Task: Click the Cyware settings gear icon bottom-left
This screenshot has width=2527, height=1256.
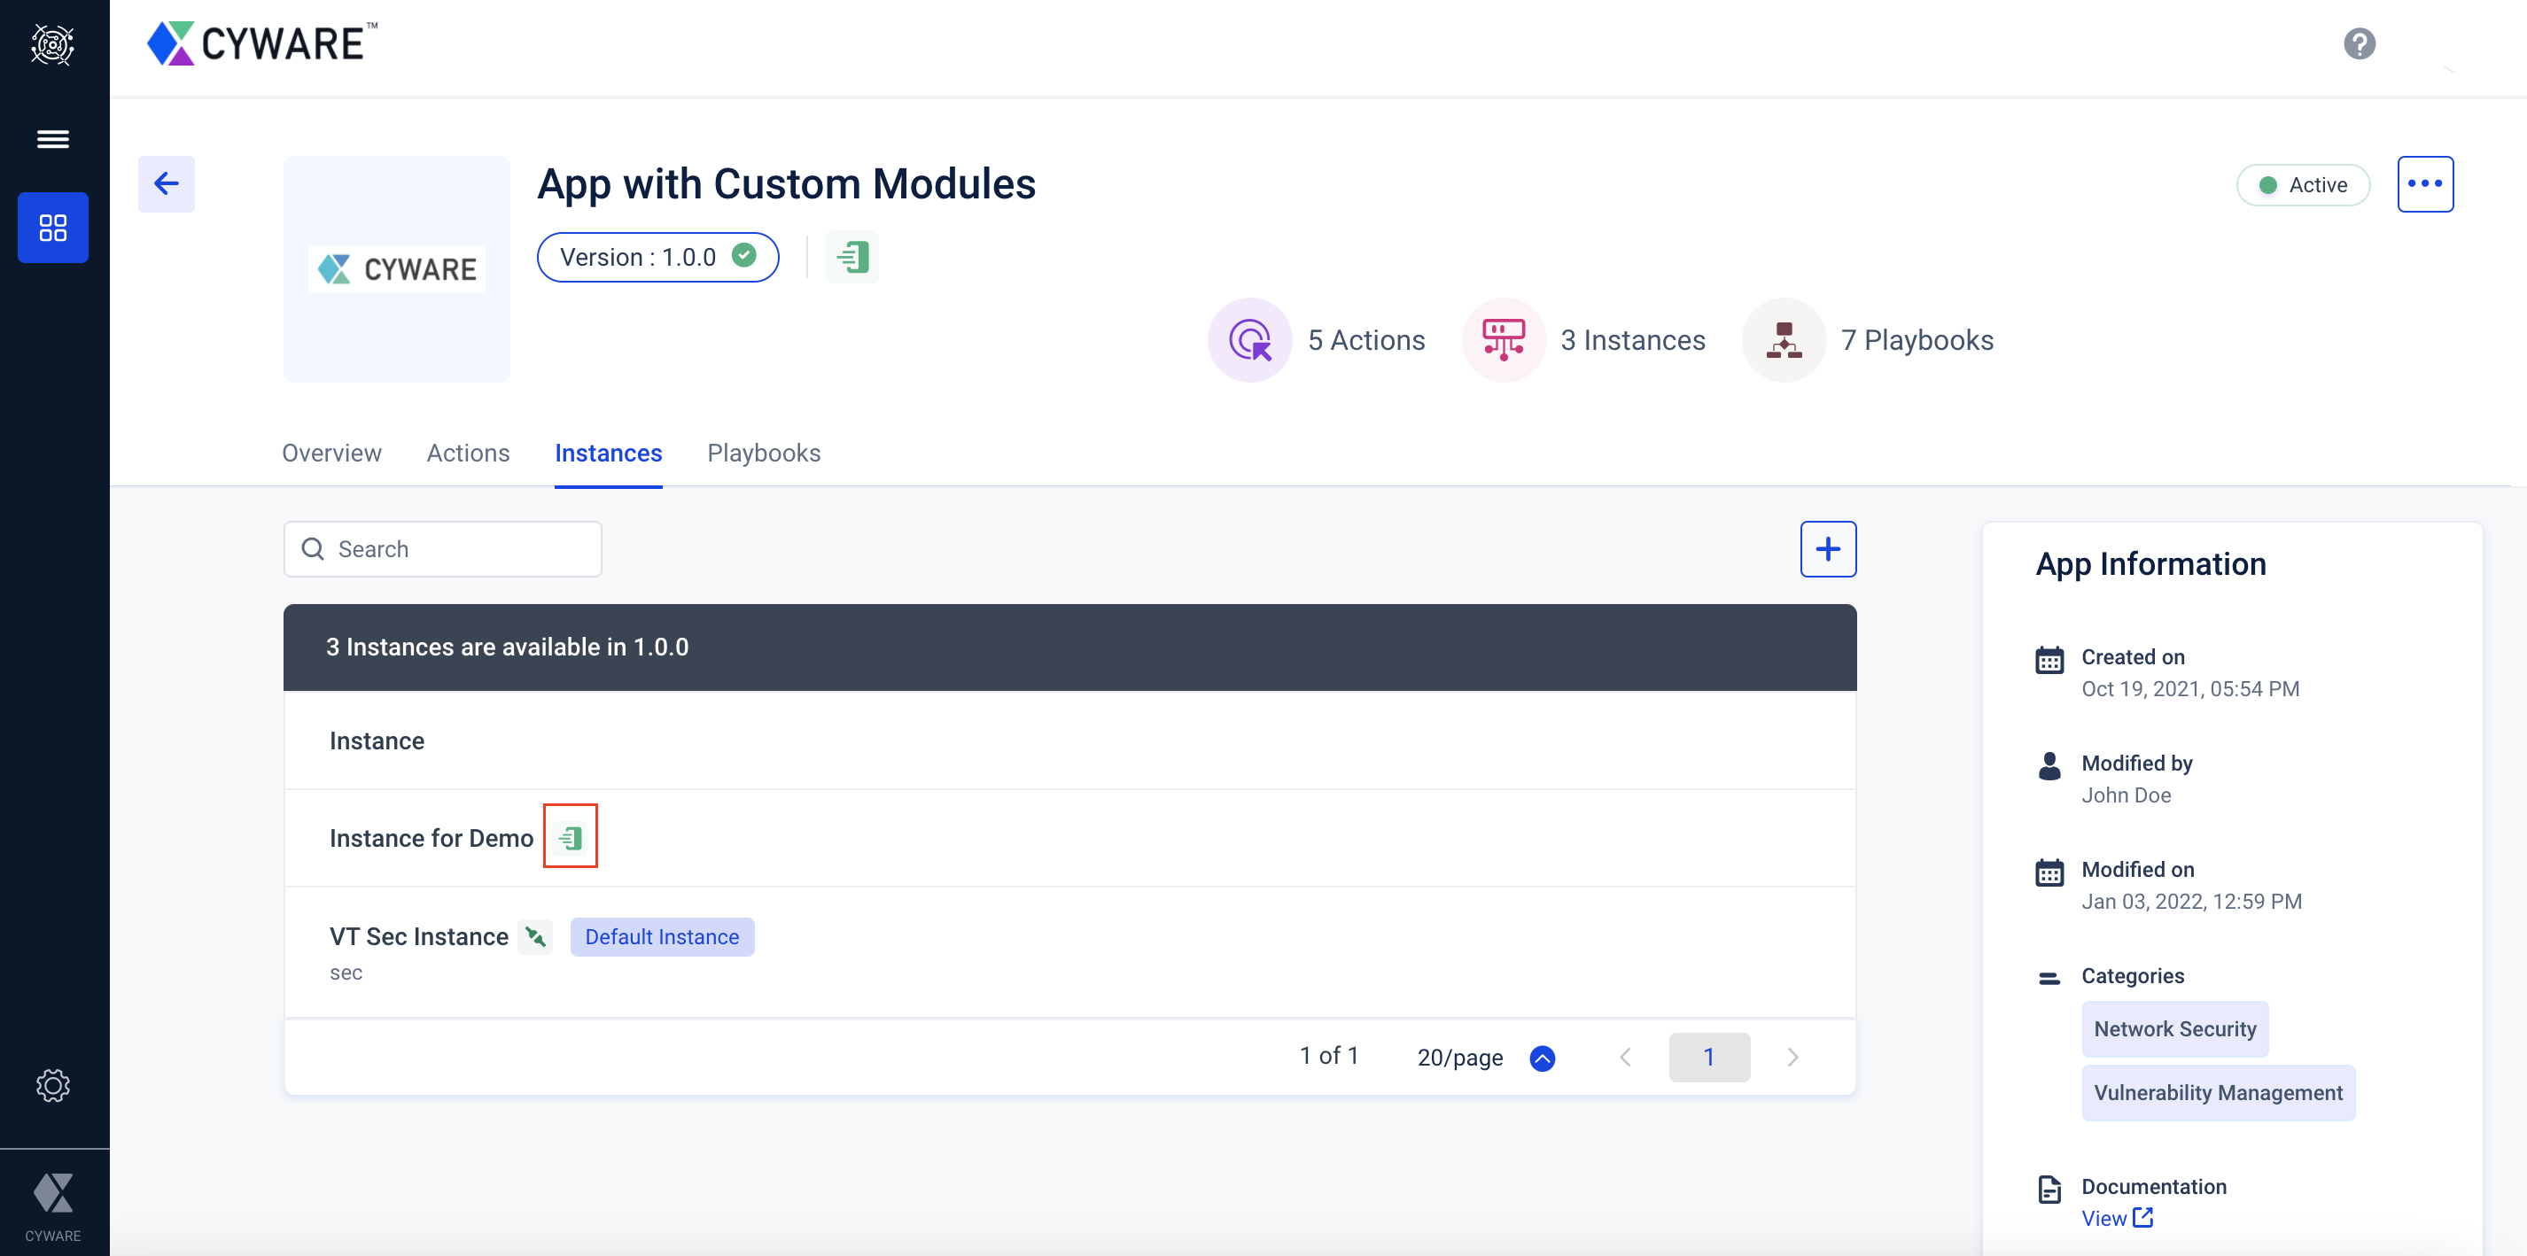Action: click(53, 1083)
